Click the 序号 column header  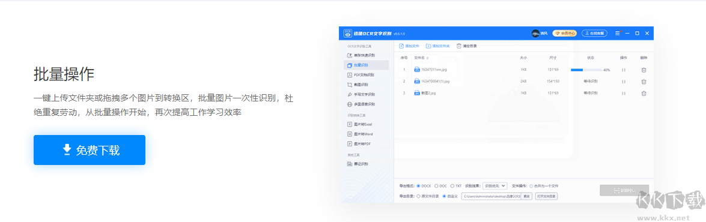click(404, 58)
